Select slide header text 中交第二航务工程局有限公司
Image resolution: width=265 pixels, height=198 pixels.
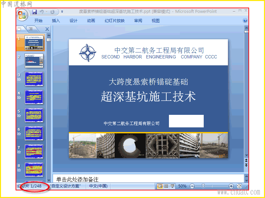tap(159, 50)
